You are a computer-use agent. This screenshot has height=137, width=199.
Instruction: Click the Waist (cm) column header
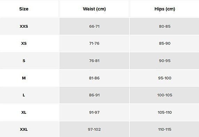(x=94, y=9)
